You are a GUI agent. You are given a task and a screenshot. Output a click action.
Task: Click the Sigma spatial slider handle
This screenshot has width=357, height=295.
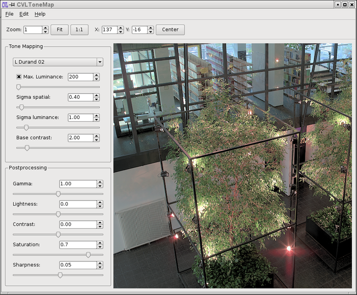click(22, 107)
